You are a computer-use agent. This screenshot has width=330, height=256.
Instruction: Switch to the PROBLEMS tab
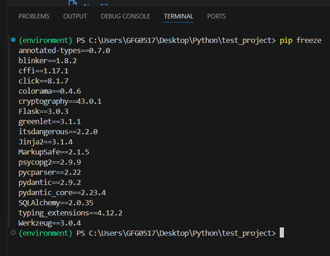click(x=34, y=16)
